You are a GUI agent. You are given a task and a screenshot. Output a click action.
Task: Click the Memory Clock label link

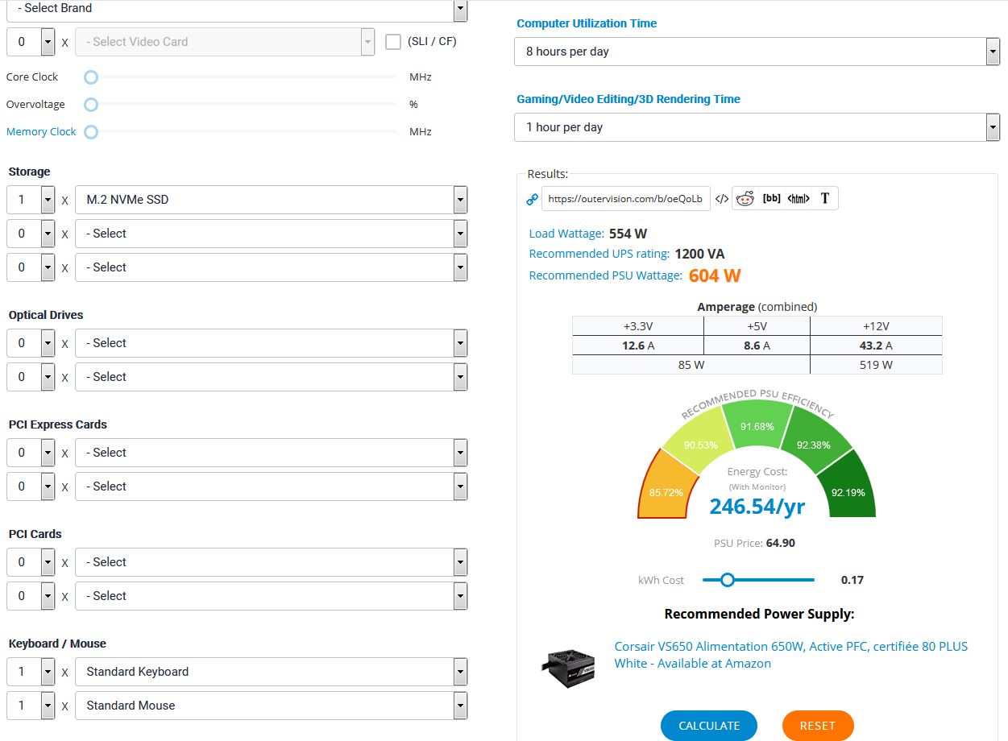coord(41,131)
